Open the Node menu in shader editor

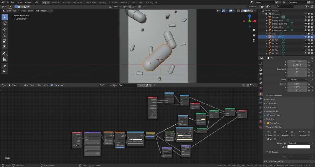(x=46, y=85)
